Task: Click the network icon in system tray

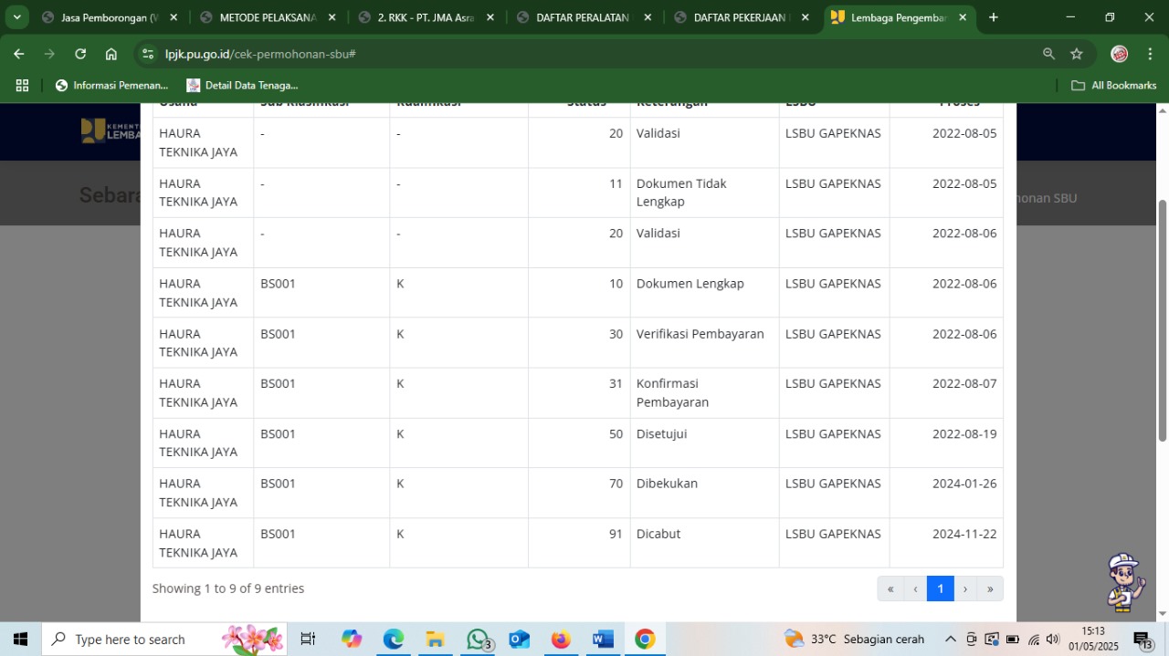Action: click(1034, 640)
